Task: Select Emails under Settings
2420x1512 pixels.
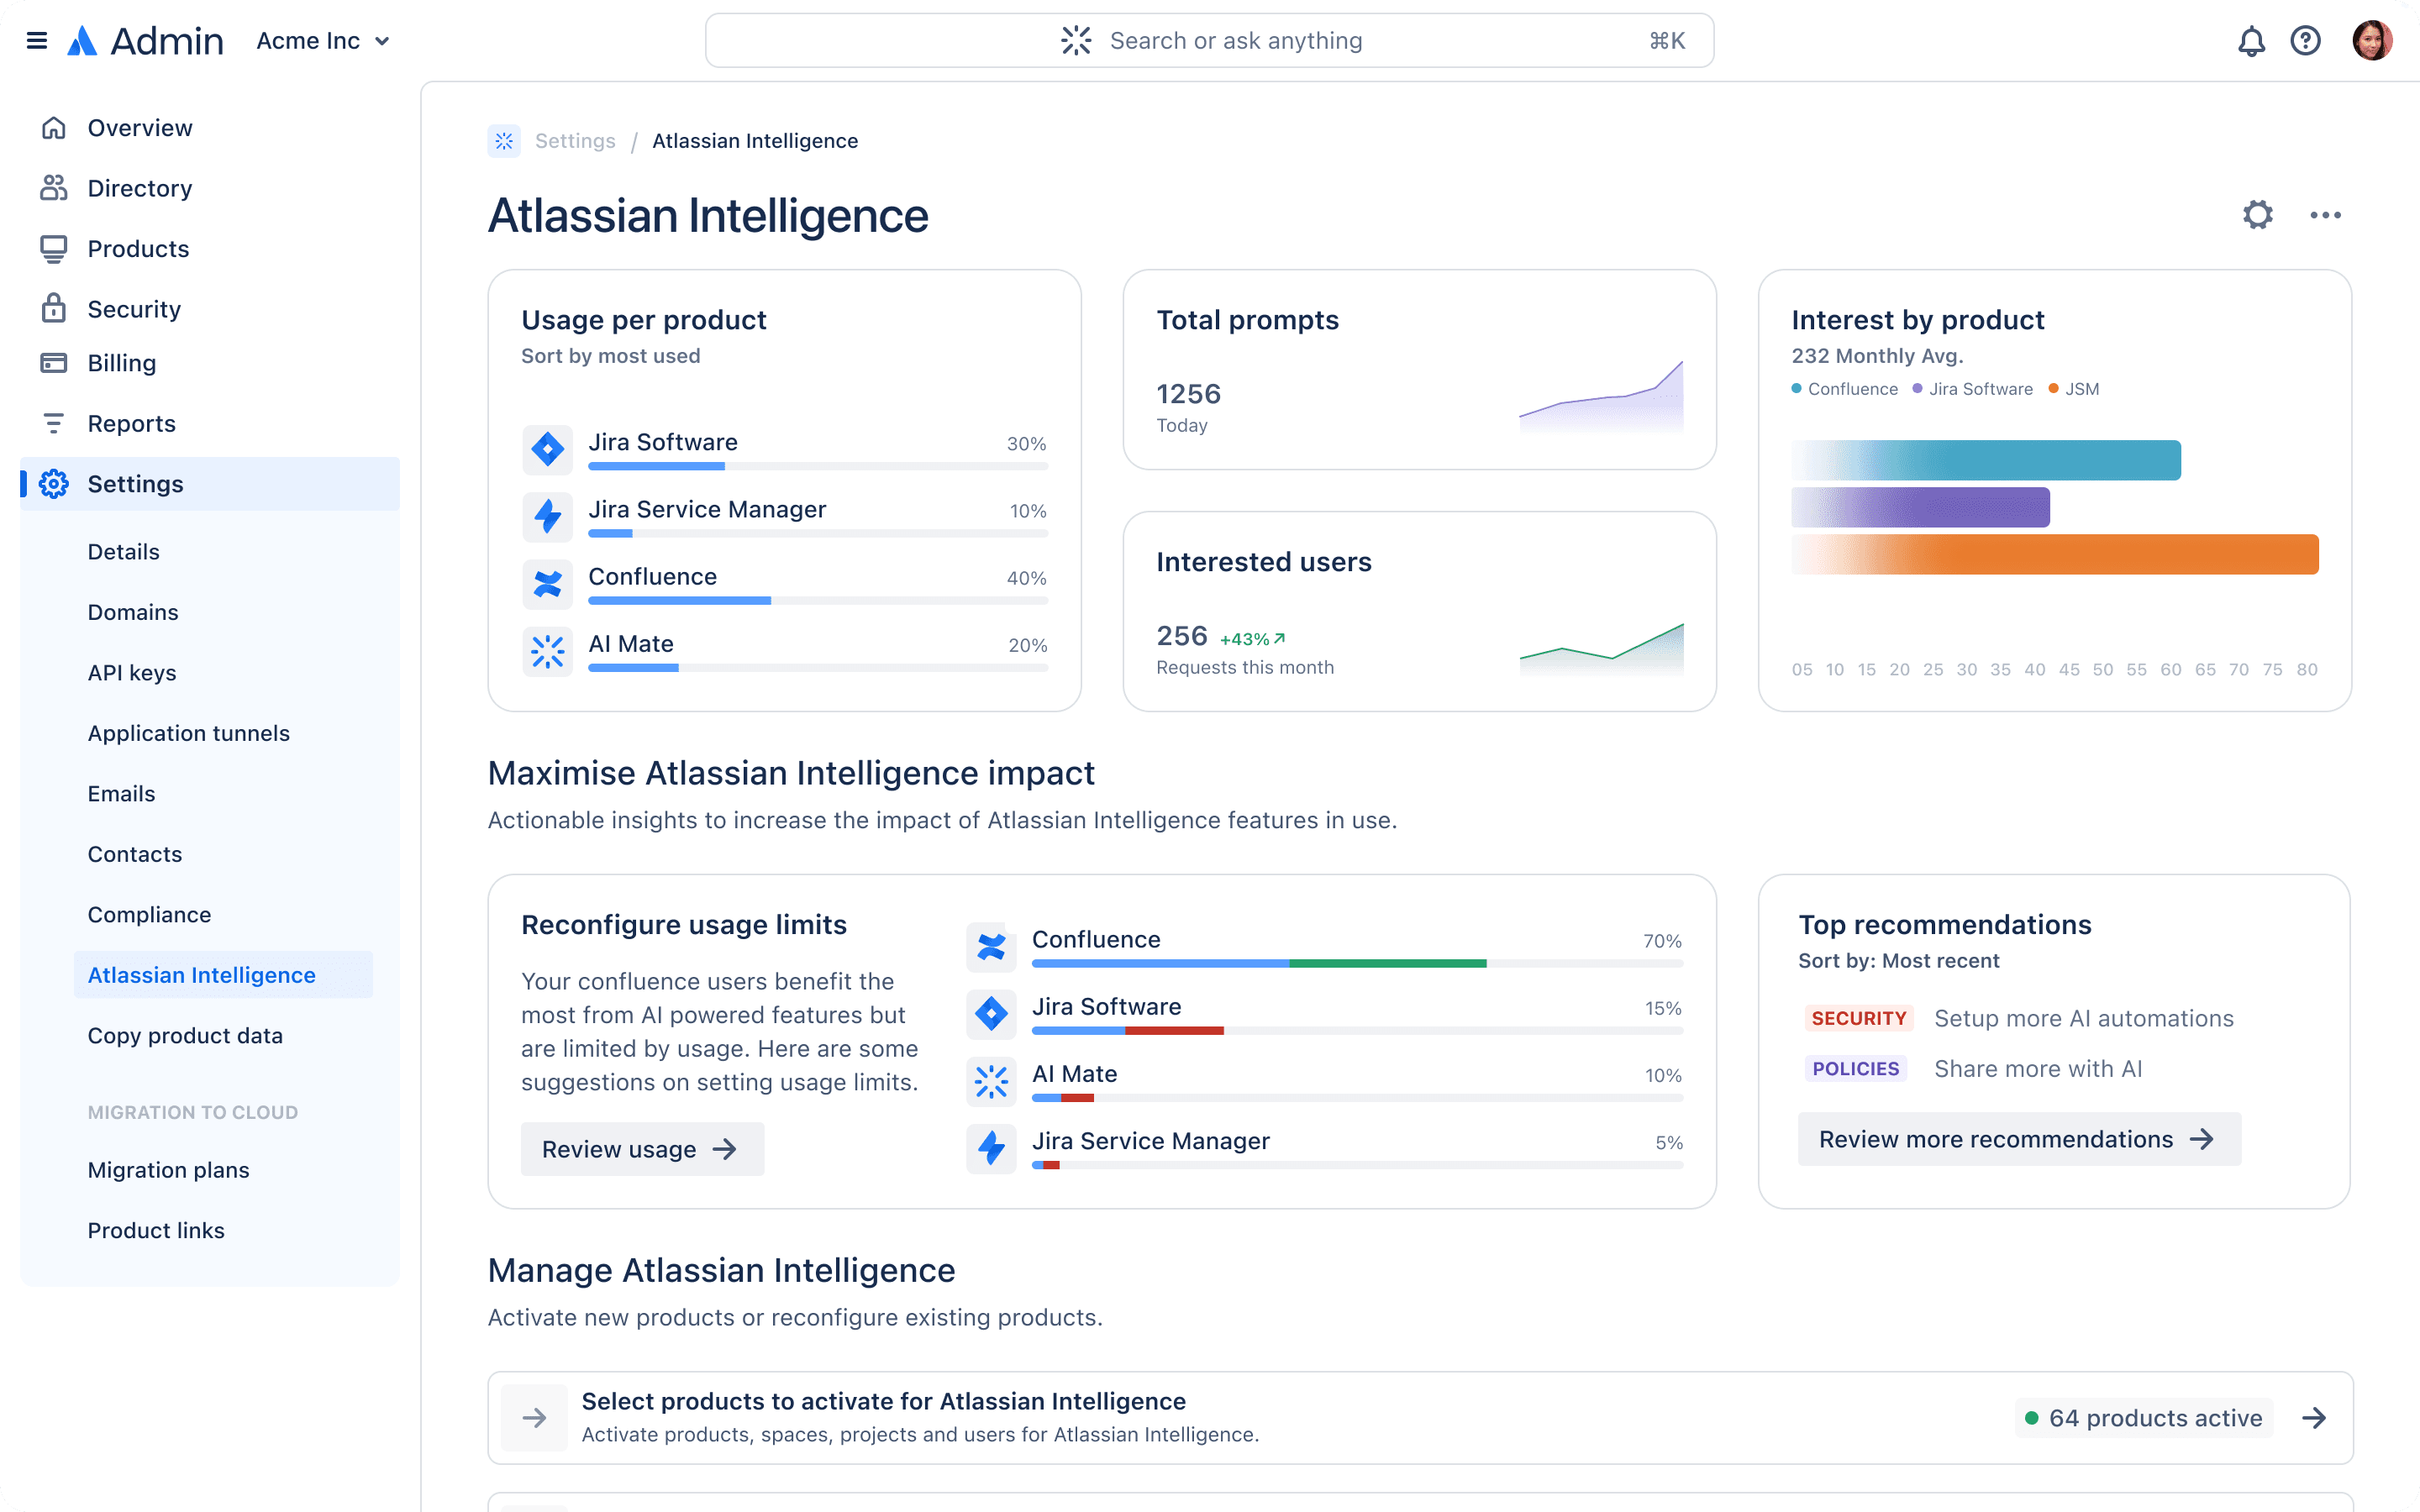Action: pyautogui.click(x=121, y=794)
